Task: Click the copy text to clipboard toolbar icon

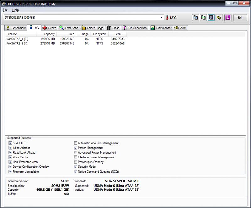Action: [x=195, y=18]
